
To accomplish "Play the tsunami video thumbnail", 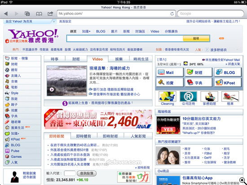I will pyautogui.click(x=67, y=81).
